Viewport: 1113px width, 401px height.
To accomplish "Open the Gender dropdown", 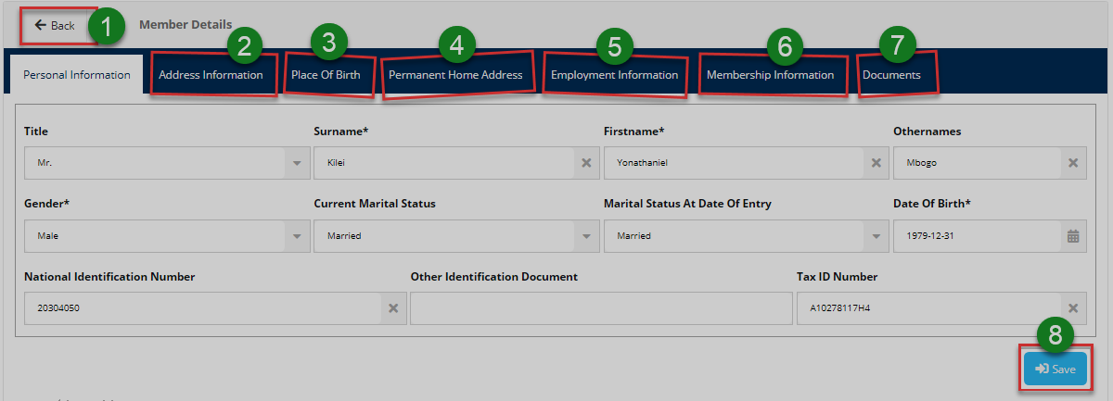I will point(296,236).
